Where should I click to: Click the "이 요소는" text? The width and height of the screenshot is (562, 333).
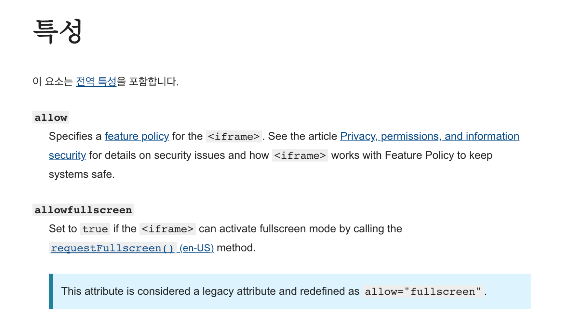pyautogui.click(x=52, y=81)
